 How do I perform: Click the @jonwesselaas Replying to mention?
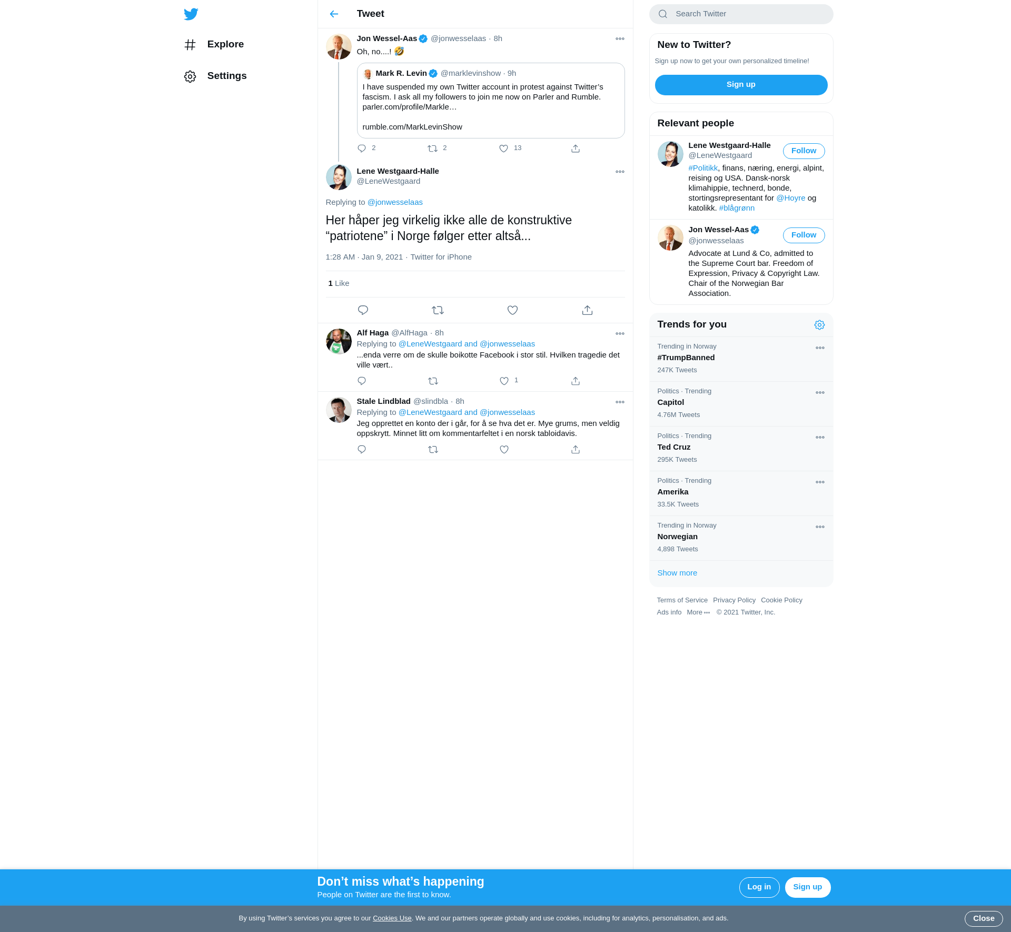[x=395, y=202]
